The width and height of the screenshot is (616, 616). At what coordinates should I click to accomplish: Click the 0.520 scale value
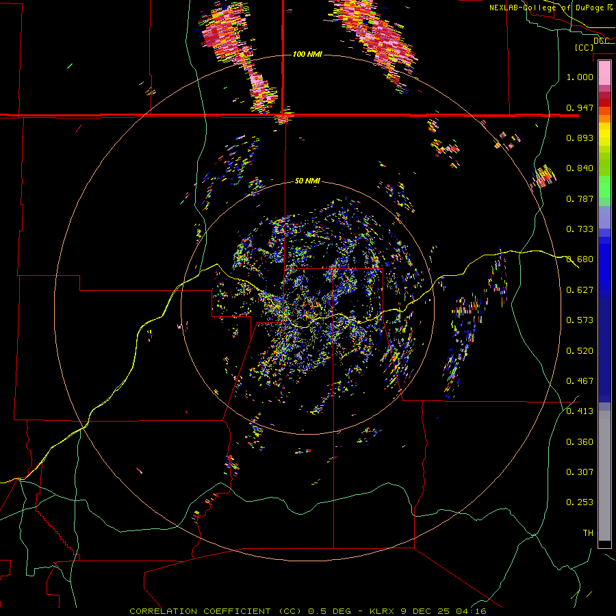click(580, 351)
